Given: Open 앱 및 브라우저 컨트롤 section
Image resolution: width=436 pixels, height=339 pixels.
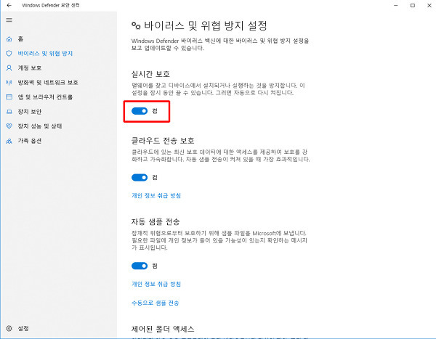Looking at the screenshot, I should 45,97.
